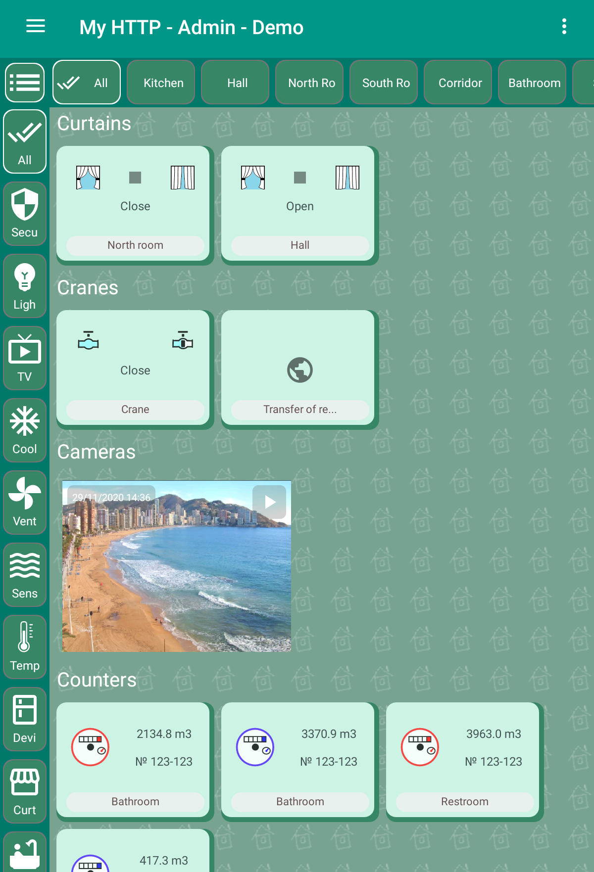Click the Counters section heading
Image resolution: width=594 pixels, height=872 pixels.
97,680
